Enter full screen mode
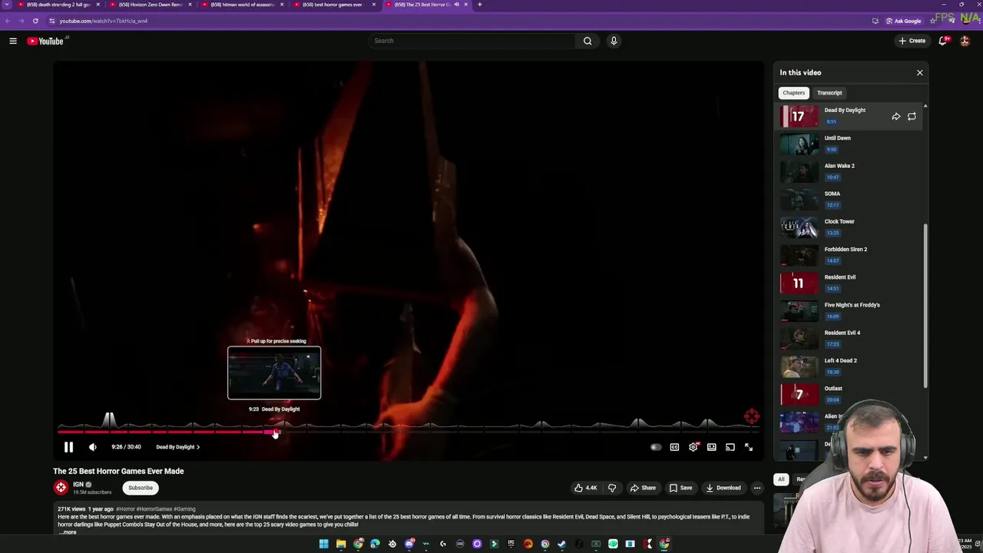The height and width of the screenshot is (553, 983). click(x=749, y=447)
